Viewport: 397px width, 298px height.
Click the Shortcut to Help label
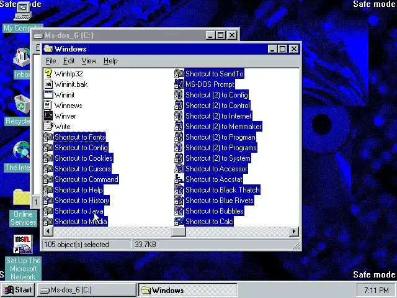click(79, 190)
